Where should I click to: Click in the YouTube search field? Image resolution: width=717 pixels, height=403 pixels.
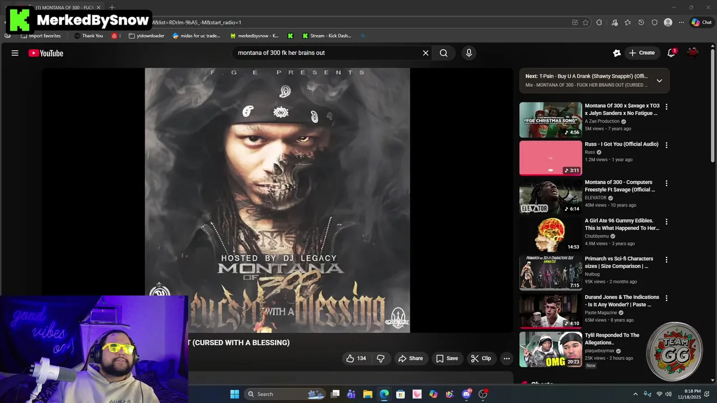tap(328, 53)
